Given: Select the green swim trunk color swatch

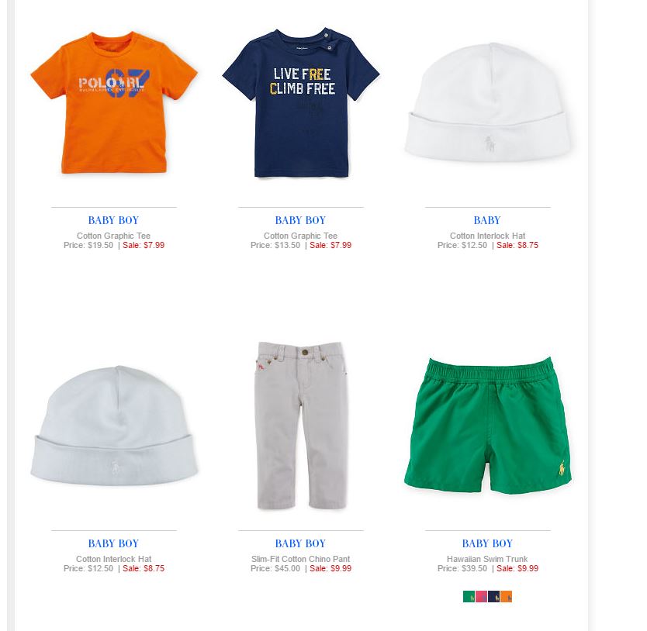Looking at the screenshot, I should (x=469, y=596).
